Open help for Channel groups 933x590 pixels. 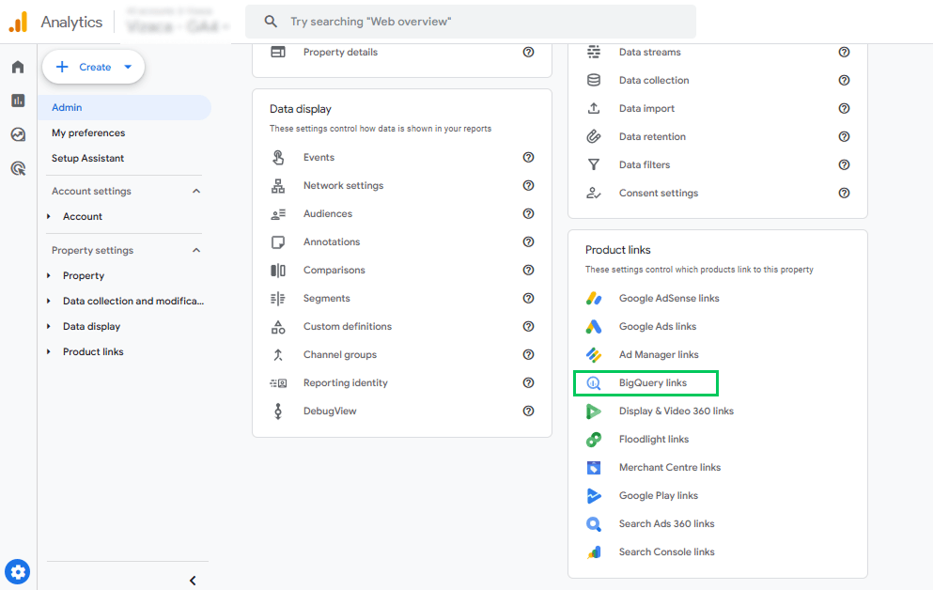point(528,354)
